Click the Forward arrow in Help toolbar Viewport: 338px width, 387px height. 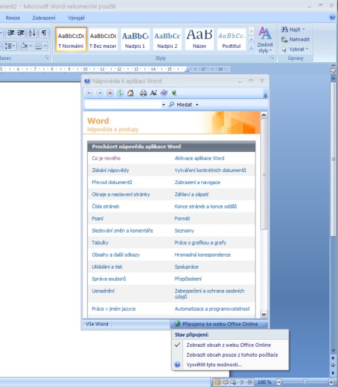100,93
